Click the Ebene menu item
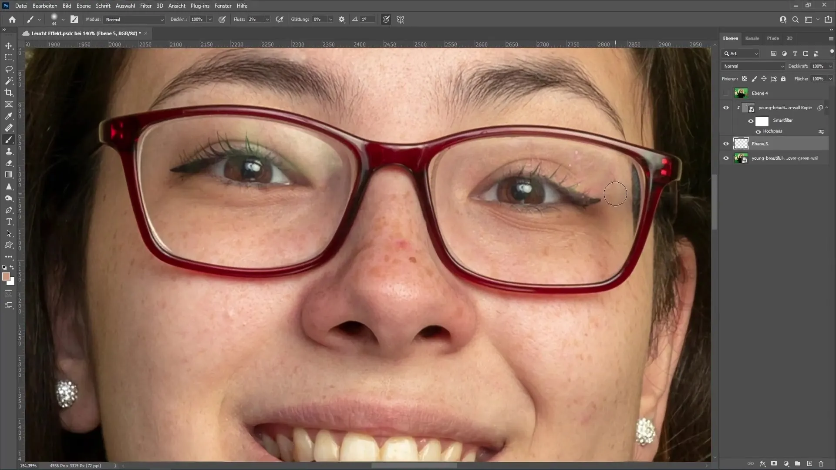The image size is (836, 470). (x=83, y=6)
